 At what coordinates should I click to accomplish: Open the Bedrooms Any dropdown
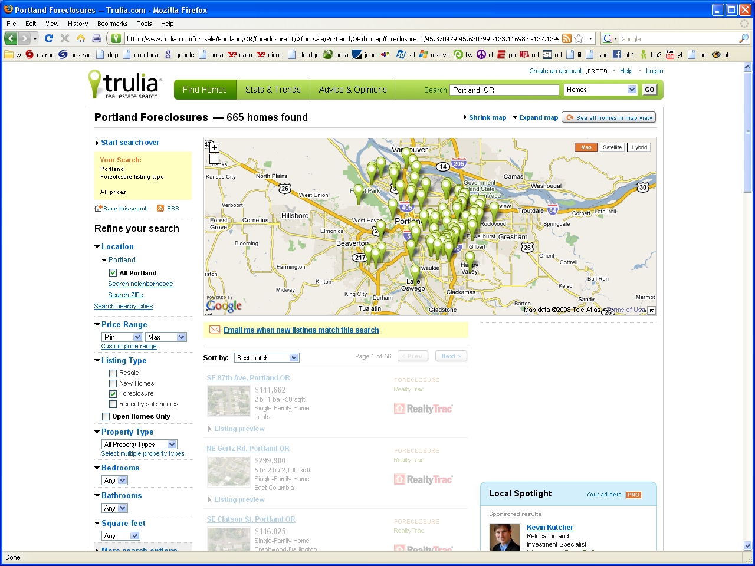tap(114, 481)
